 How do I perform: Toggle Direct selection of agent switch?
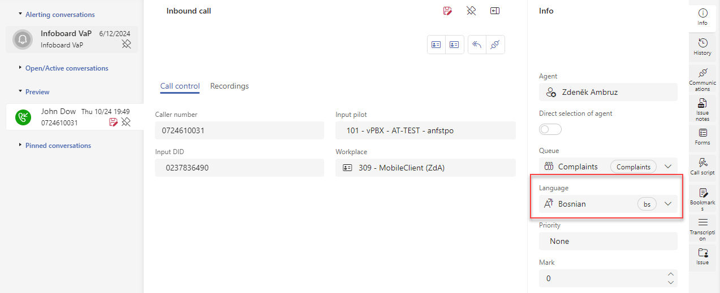click(550, 129)
